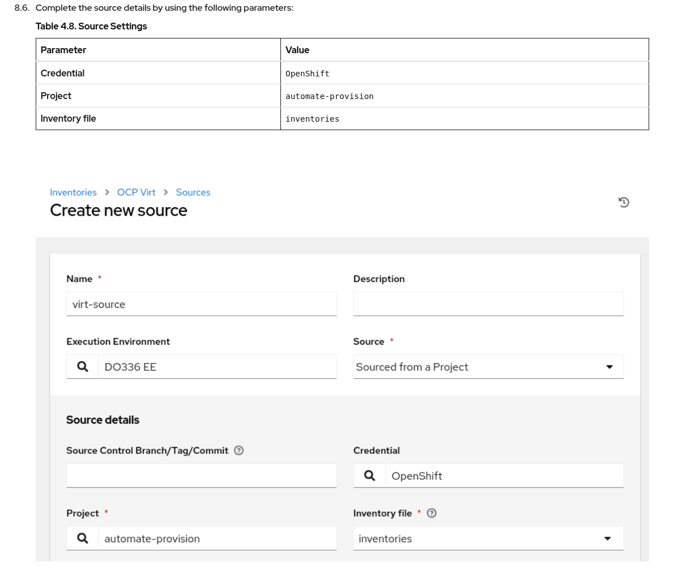
Task: Click the Project lookup magnifier icon
Action: (83, 538)
